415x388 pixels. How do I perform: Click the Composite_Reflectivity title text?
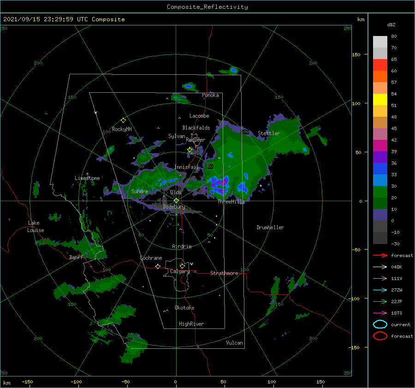point(207,7)
